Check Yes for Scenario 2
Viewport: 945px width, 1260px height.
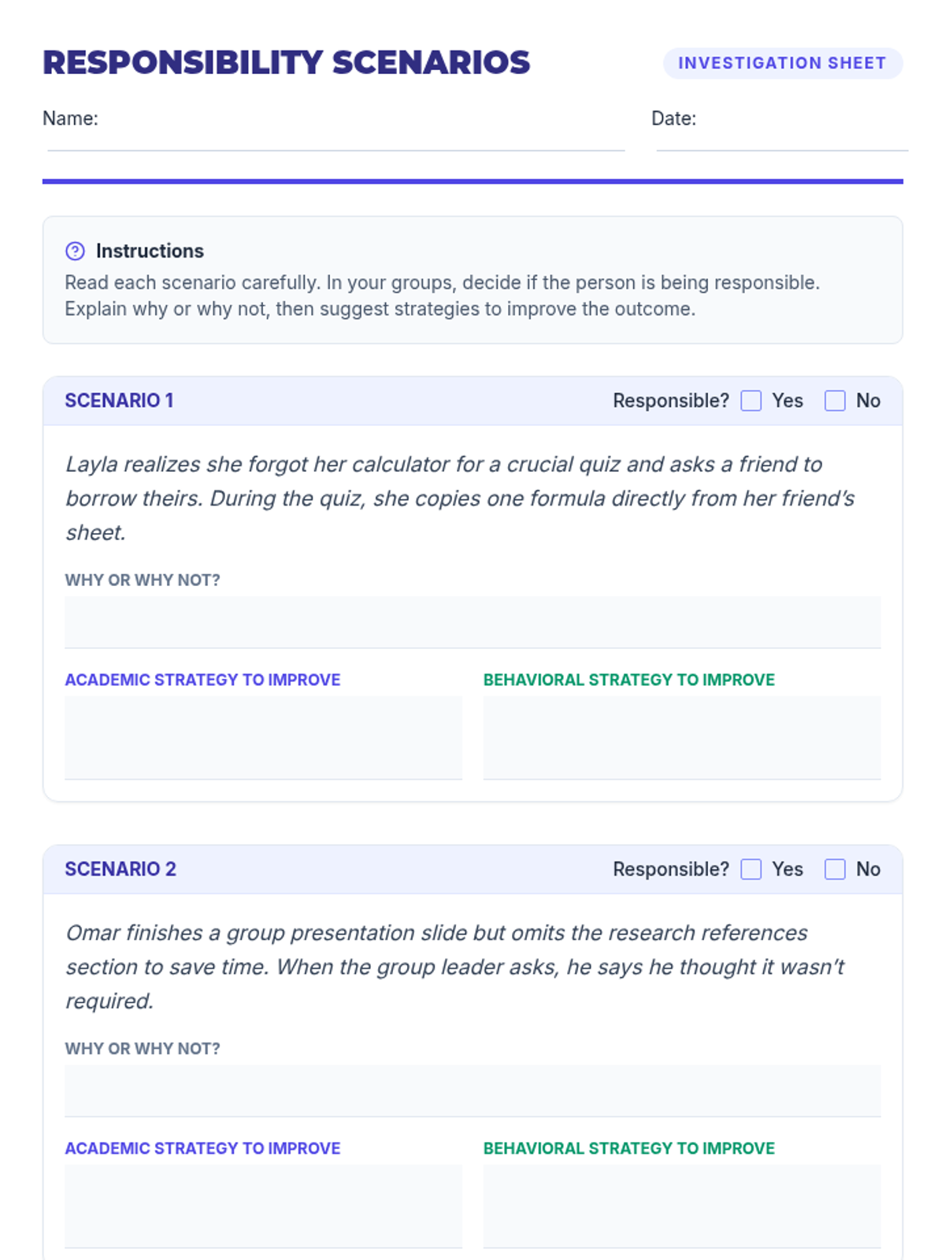point(751,869)
